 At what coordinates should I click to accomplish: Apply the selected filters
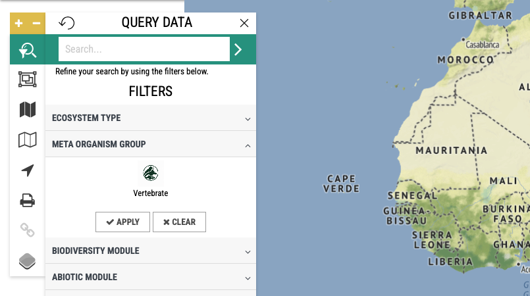[122, 222]
